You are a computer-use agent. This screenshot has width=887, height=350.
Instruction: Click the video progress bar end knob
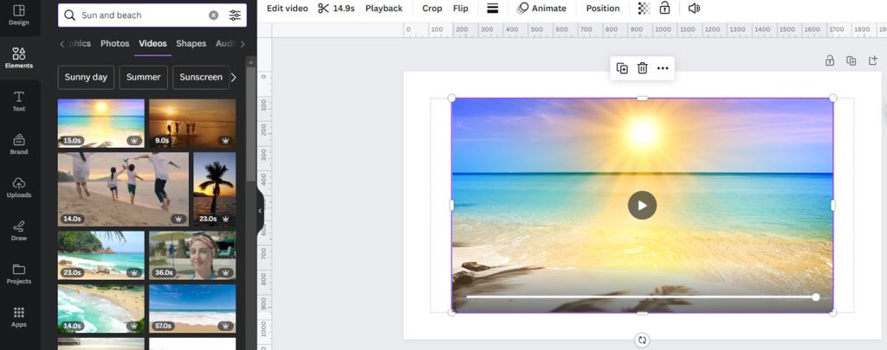[x=816, y=297]
